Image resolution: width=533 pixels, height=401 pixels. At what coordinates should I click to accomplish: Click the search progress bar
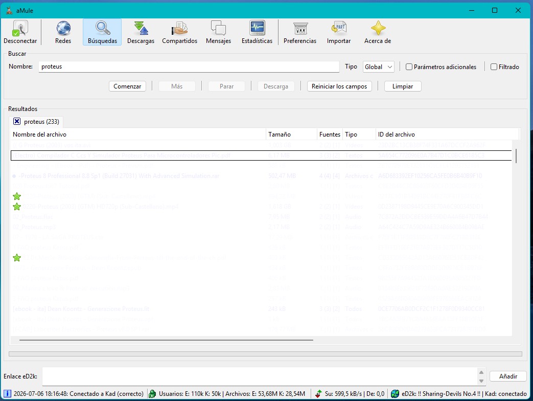tap(265, 354)
